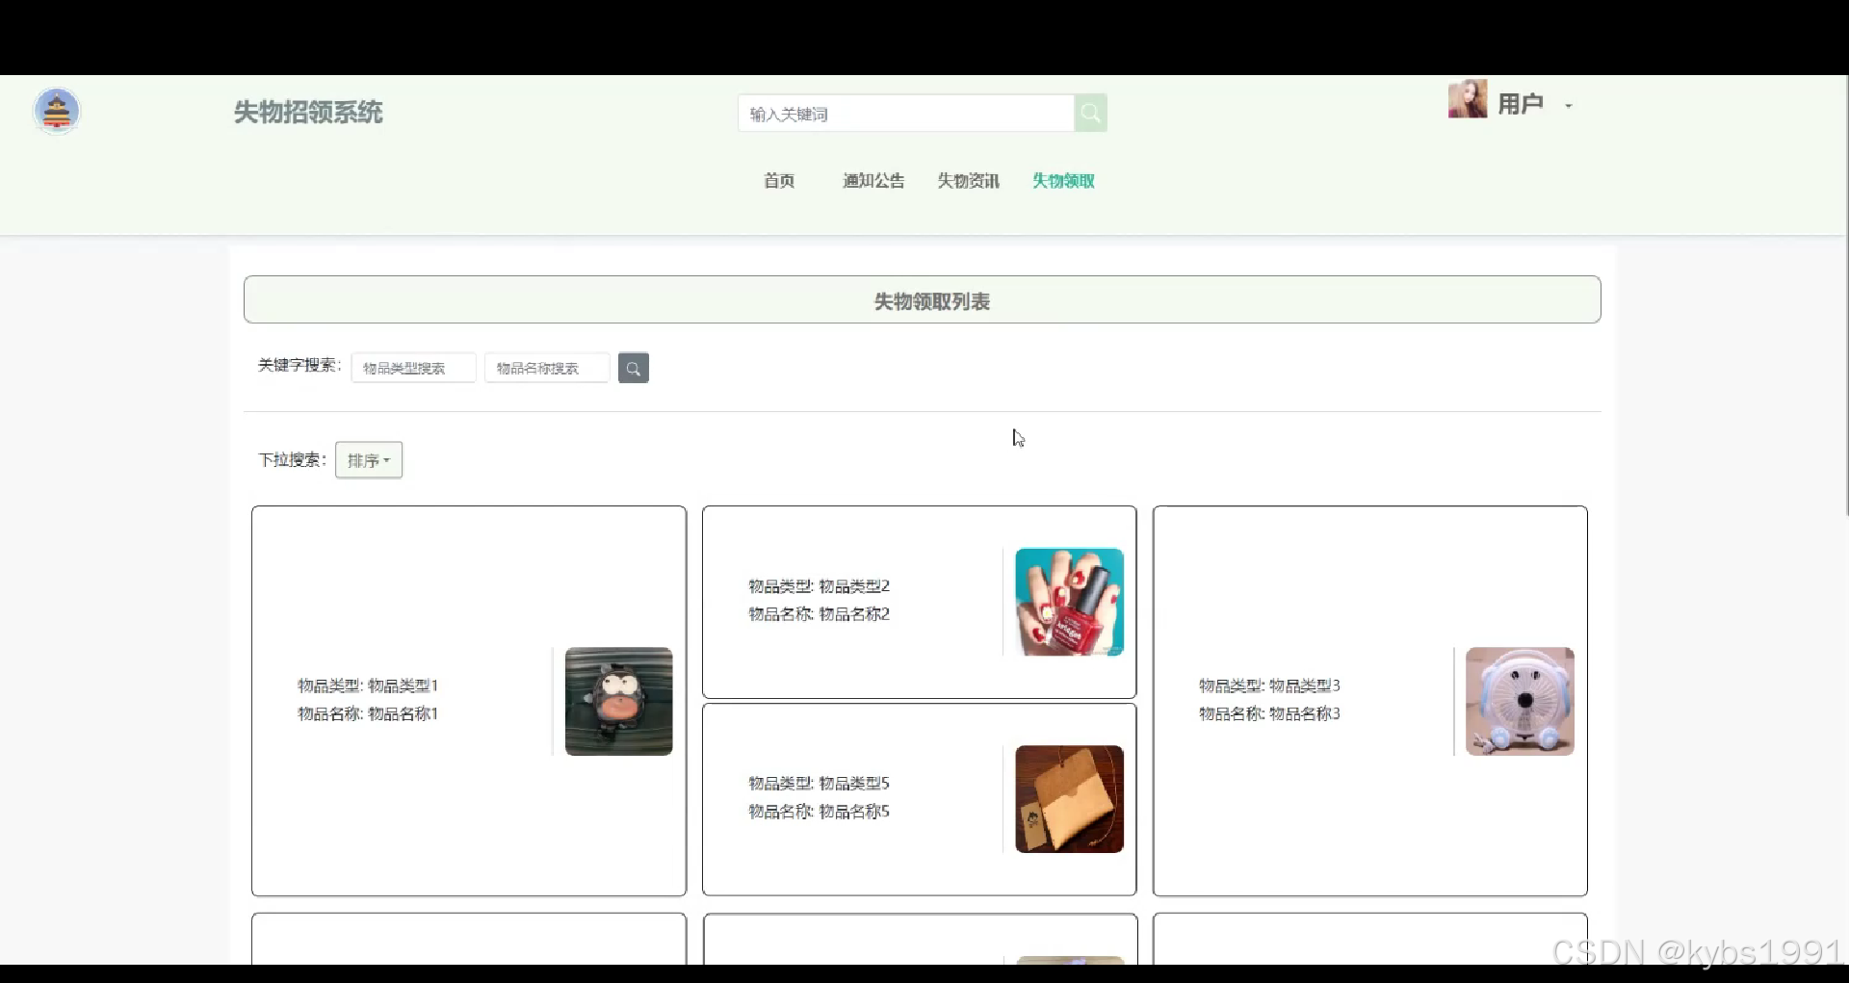
Task: Select 失物领取 nav item
Action: [x=1063, y=181]
